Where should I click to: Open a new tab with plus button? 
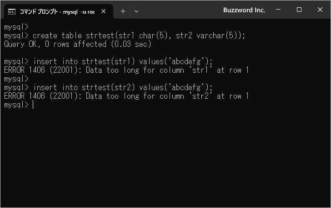click(x=123, y=11)
